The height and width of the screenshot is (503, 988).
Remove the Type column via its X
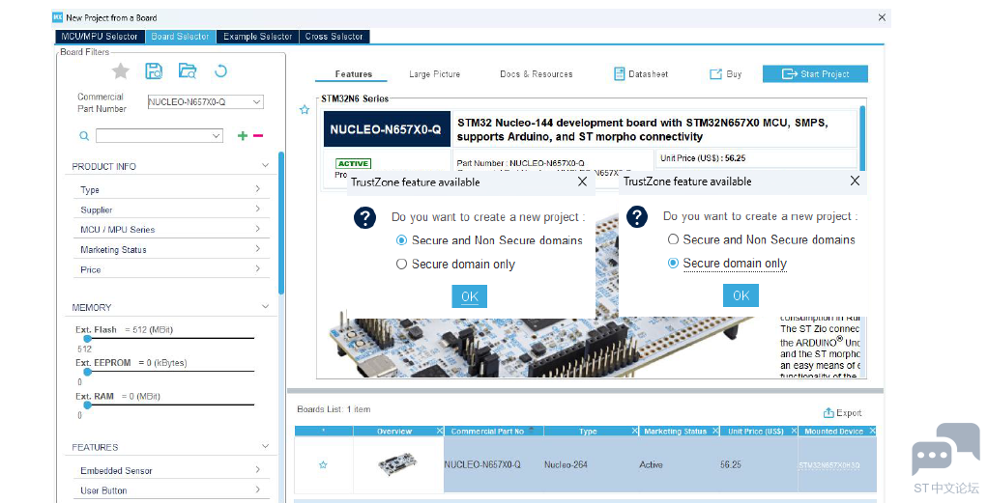(634, 431)
